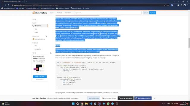Focus the Stack Overflow search box
Image resolution: width=190 pixels, height=106 pixels.
[x=108, y=13]
